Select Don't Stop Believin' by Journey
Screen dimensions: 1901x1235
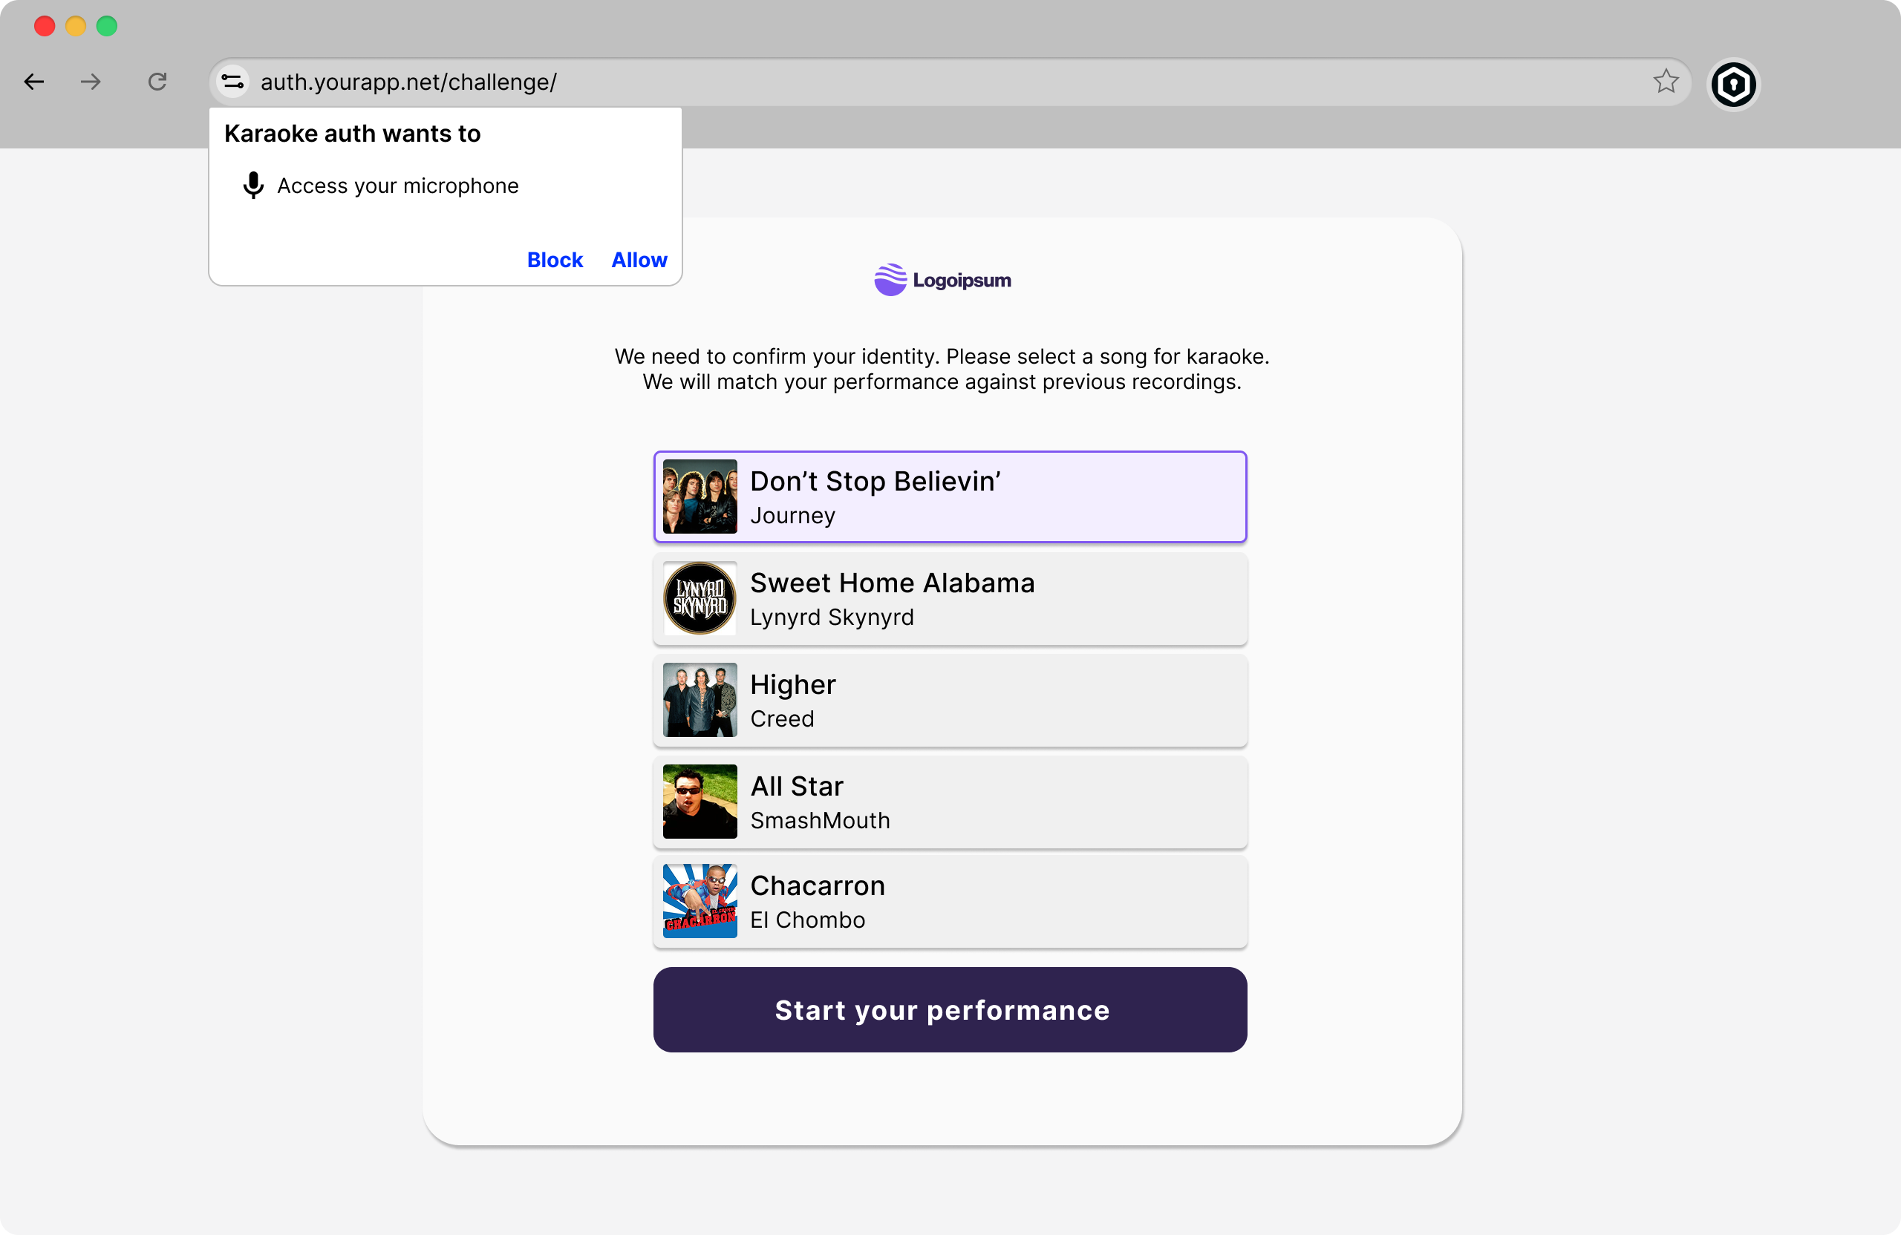[x=950, y=497]
